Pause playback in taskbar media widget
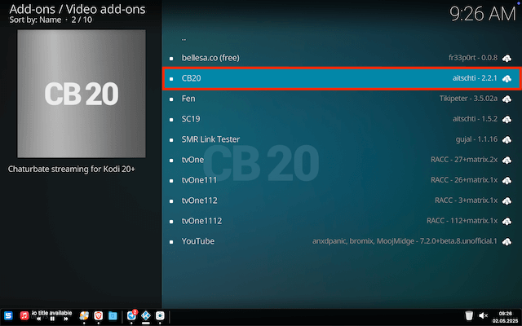This screenshot has height=326, width=522. click(x=52, y=319)
